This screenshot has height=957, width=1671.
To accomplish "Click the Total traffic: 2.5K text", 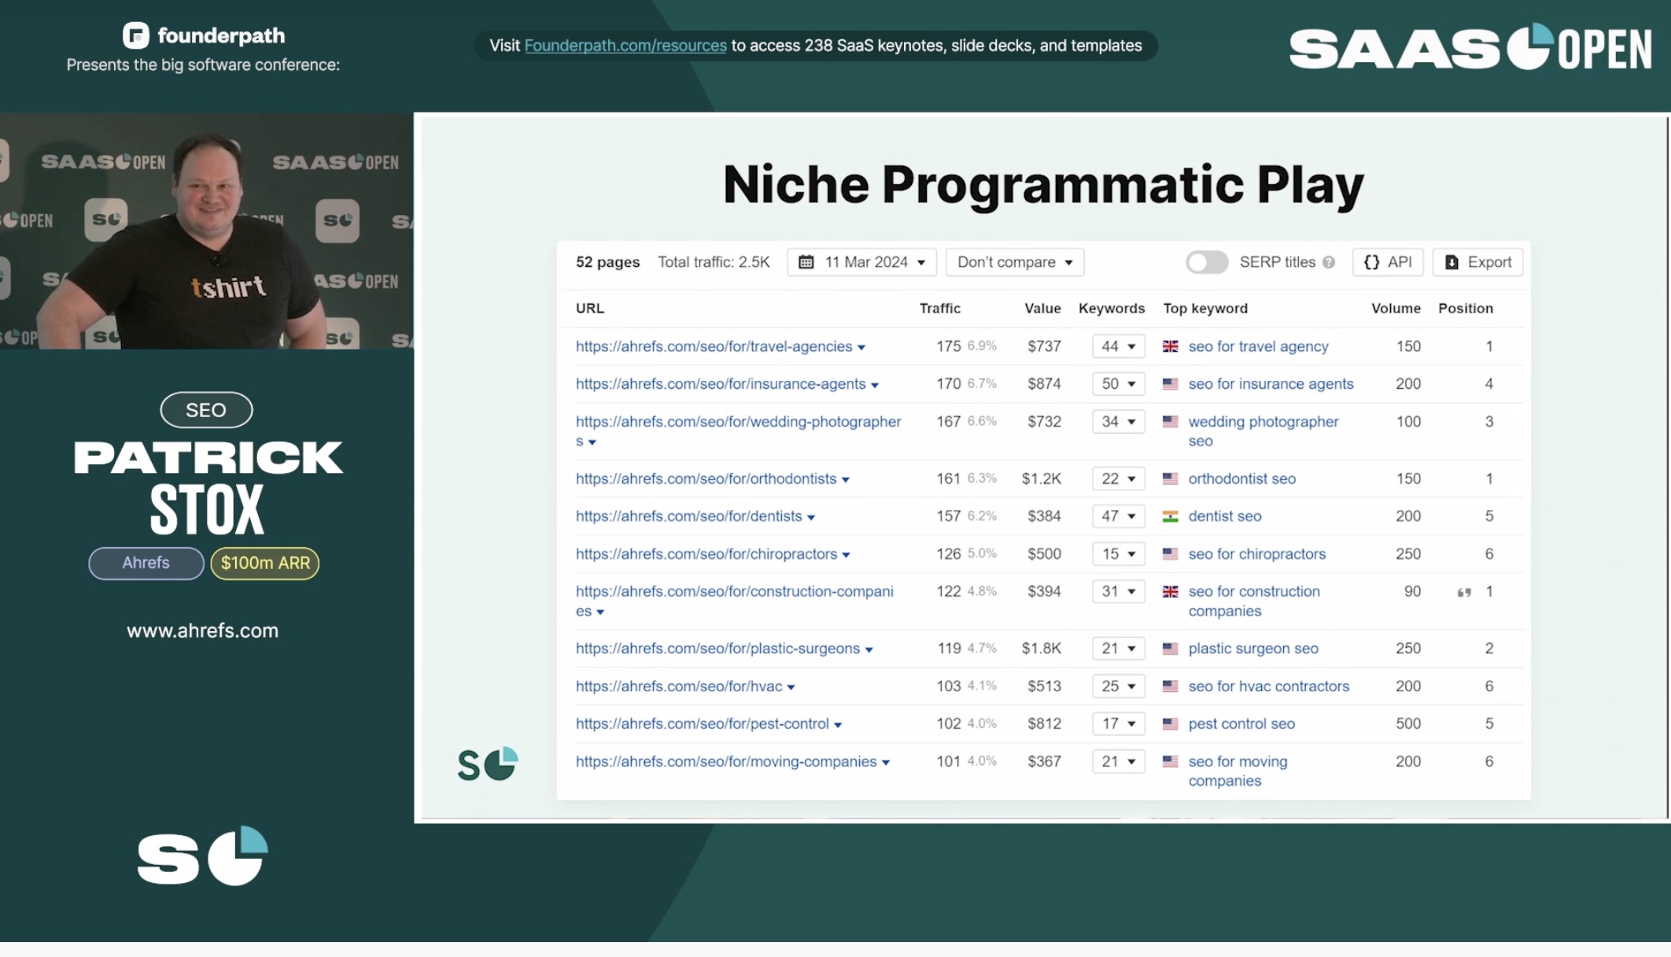I will [714, 262].
